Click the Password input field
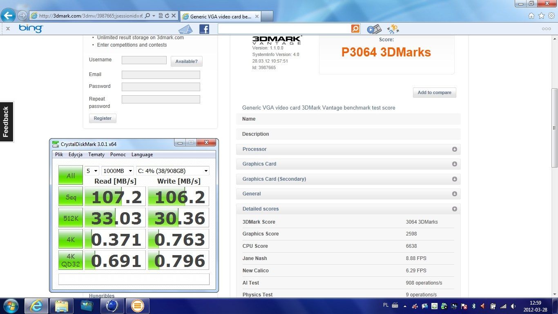The image size is (558, 314). (161, 87)
